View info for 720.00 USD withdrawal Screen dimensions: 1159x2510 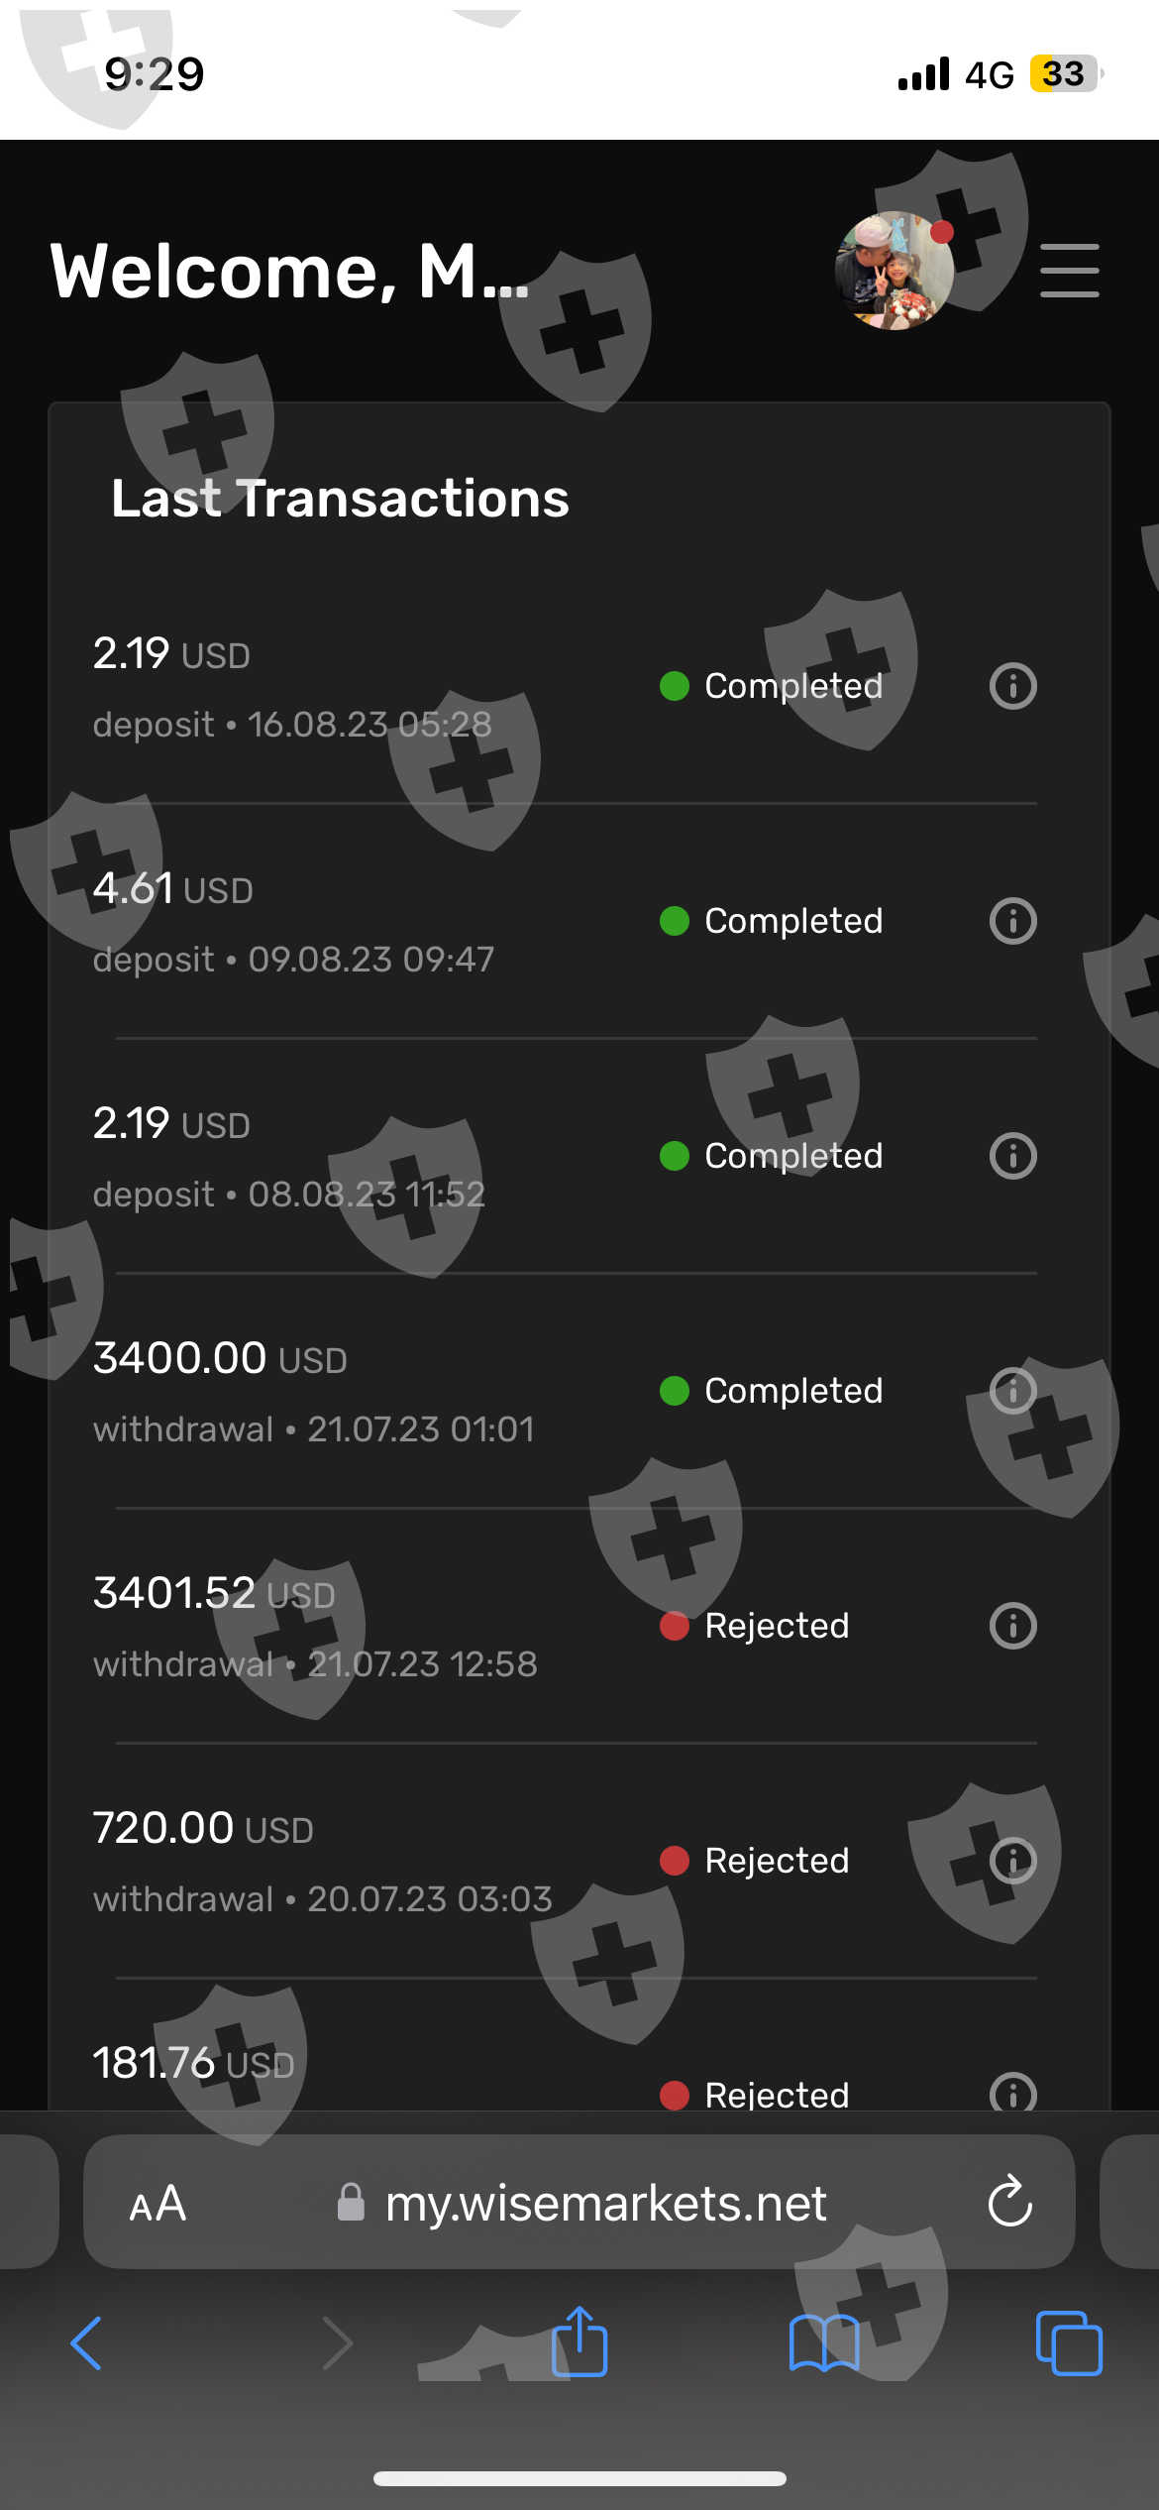[x=1012, y=1861]
